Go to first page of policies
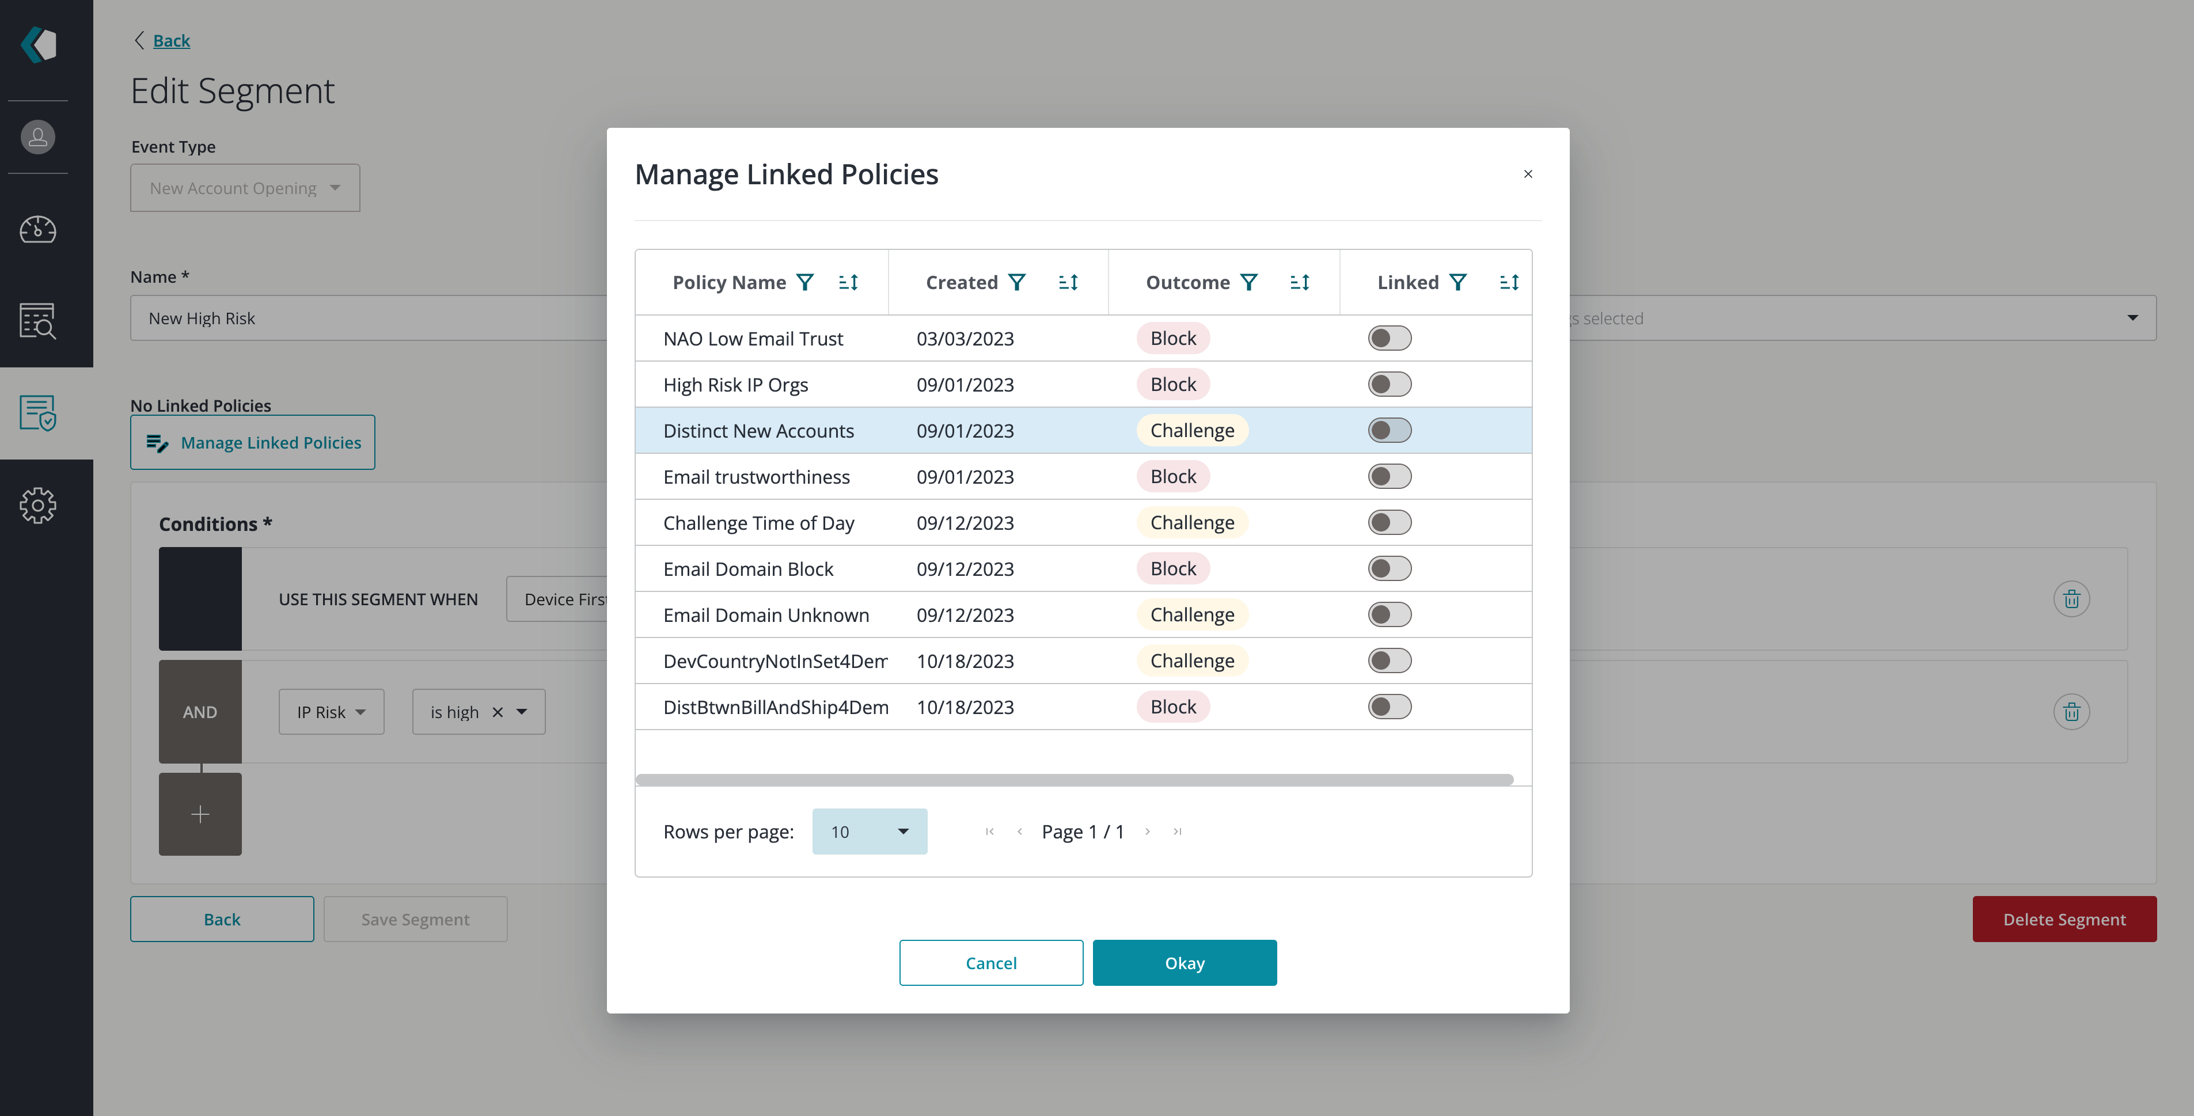The width and height of the screenshot is (2194, 1116). coord(990,832)
